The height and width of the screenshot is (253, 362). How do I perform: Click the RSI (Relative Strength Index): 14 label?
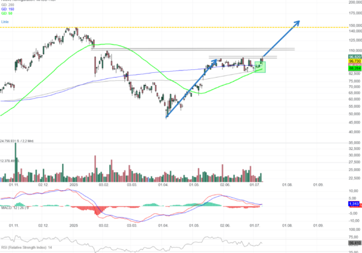27,248
